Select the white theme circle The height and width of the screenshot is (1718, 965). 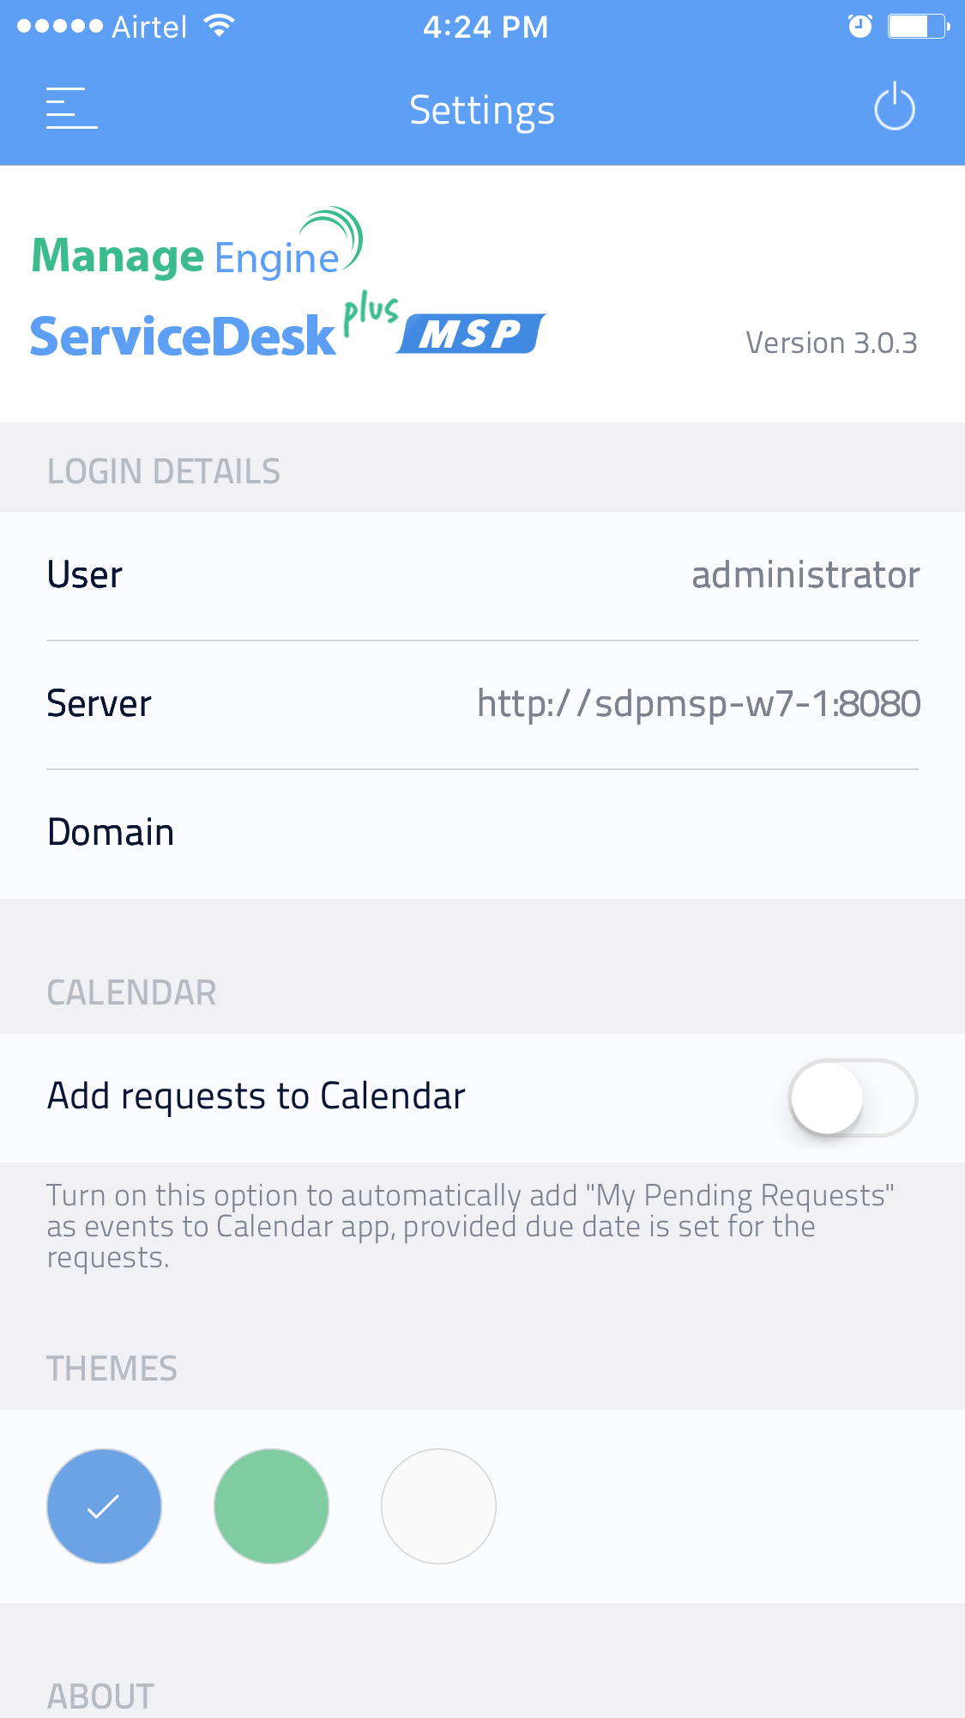point(438,1506)
